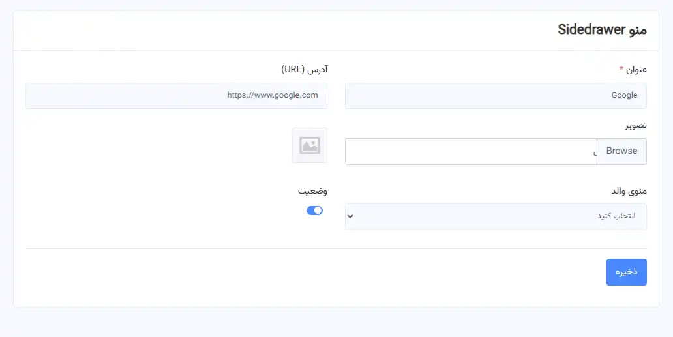Click the آدرس (URL) label
Viewport: 673px width, 337px height.
304,70
